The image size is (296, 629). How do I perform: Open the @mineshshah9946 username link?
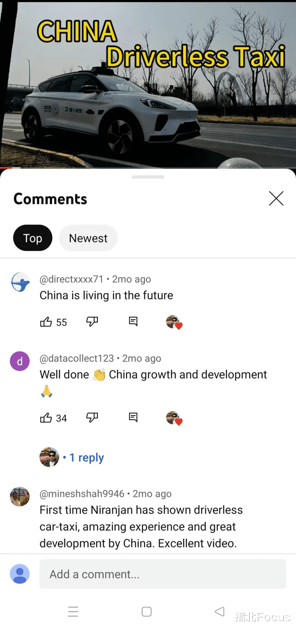82,494
